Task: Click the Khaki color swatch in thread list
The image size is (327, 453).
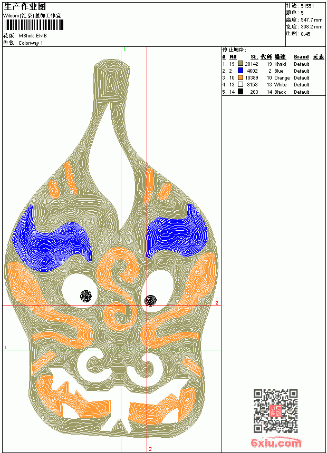Action: pyautogui.click(x=240, y=63)
